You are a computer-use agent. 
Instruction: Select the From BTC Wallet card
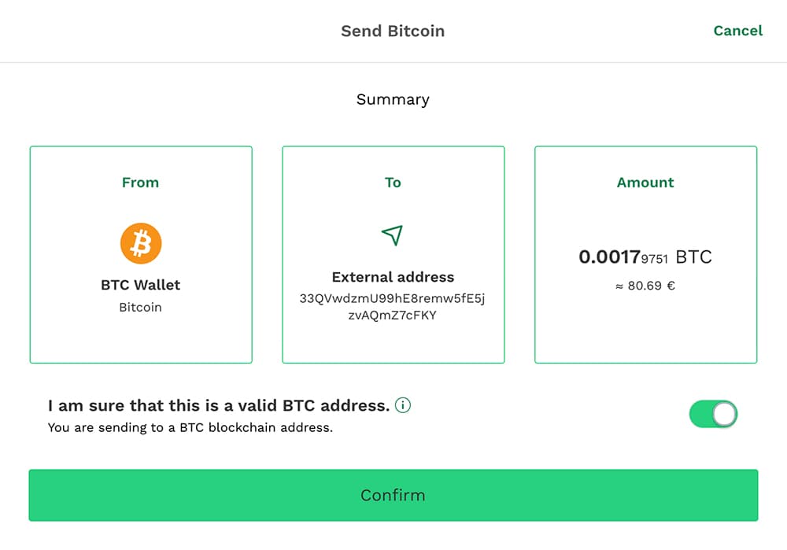tap(141, 254)
